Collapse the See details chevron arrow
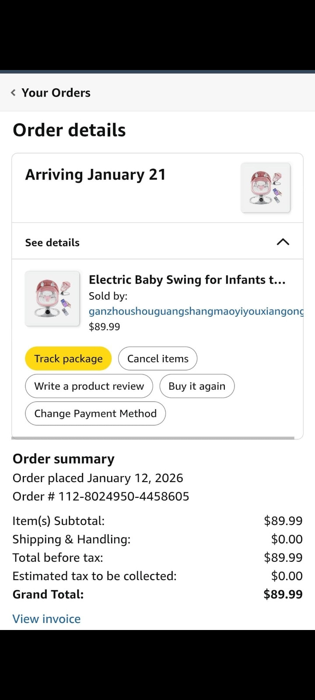The height and width of the screenshot is (700, 315). [283, 242]
